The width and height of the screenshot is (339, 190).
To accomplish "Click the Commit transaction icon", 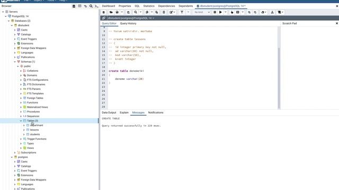I will [249, 12].
